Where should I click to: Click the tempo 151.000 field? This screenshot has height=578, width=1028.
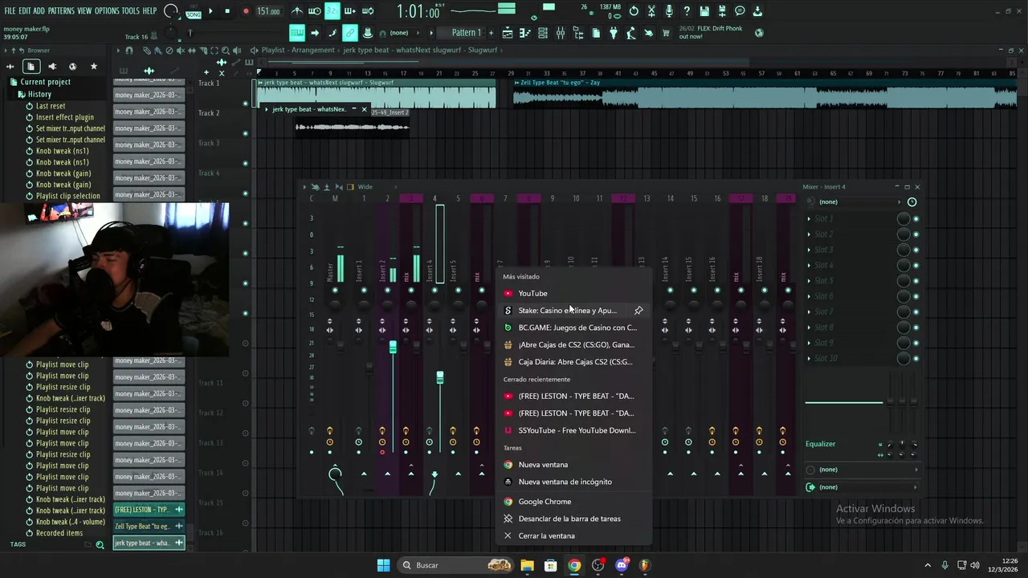click(268, 11)
